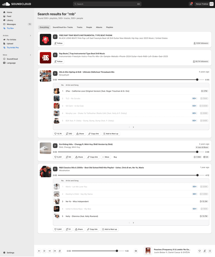Adjust bottom player seek slider
This screenshot has width=215, height=257.
[98, 251]
